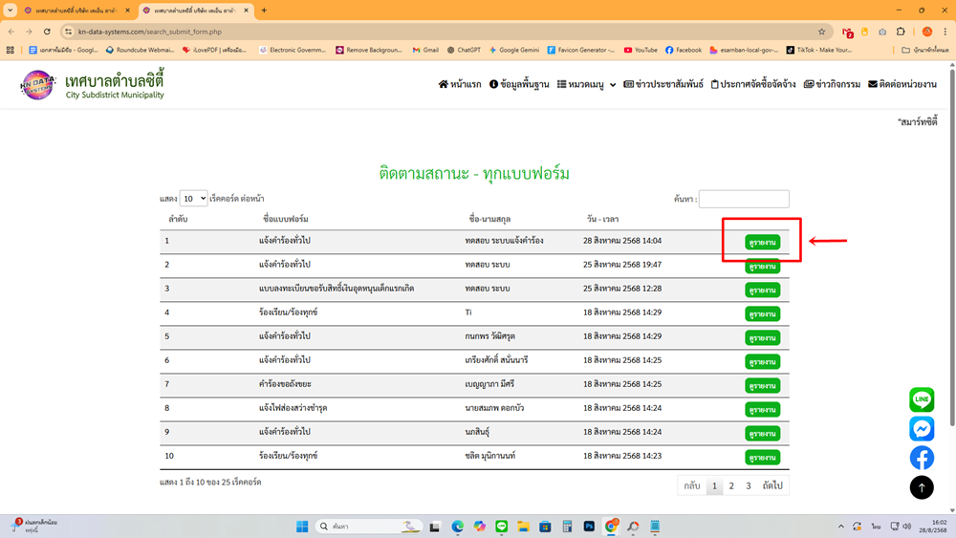Viewport: 956px width, 538px height.
Task: Open the Windows Start menu
Action: point(302,527)
